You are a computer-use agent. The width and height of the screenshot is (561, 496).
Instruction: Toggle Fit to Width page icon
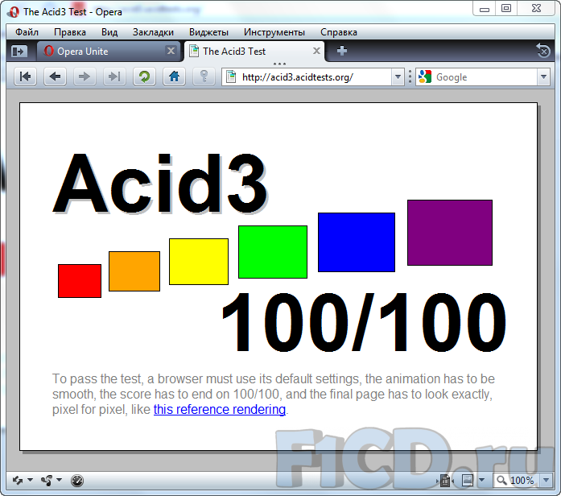[x=445, y=480]
